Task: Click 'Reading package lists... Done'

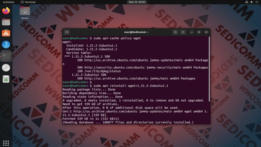Action: point(89,89)
